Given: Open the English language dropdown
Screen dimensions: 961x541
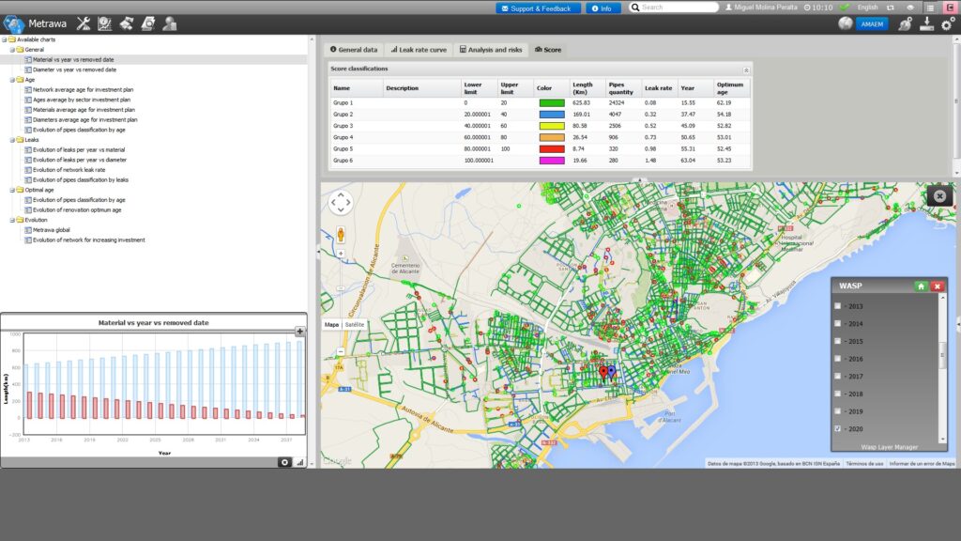Looking at the screenshot, I should click(867, 8).
